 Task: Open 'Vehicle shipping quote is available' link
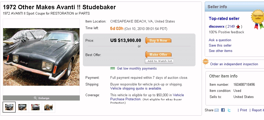136,88
